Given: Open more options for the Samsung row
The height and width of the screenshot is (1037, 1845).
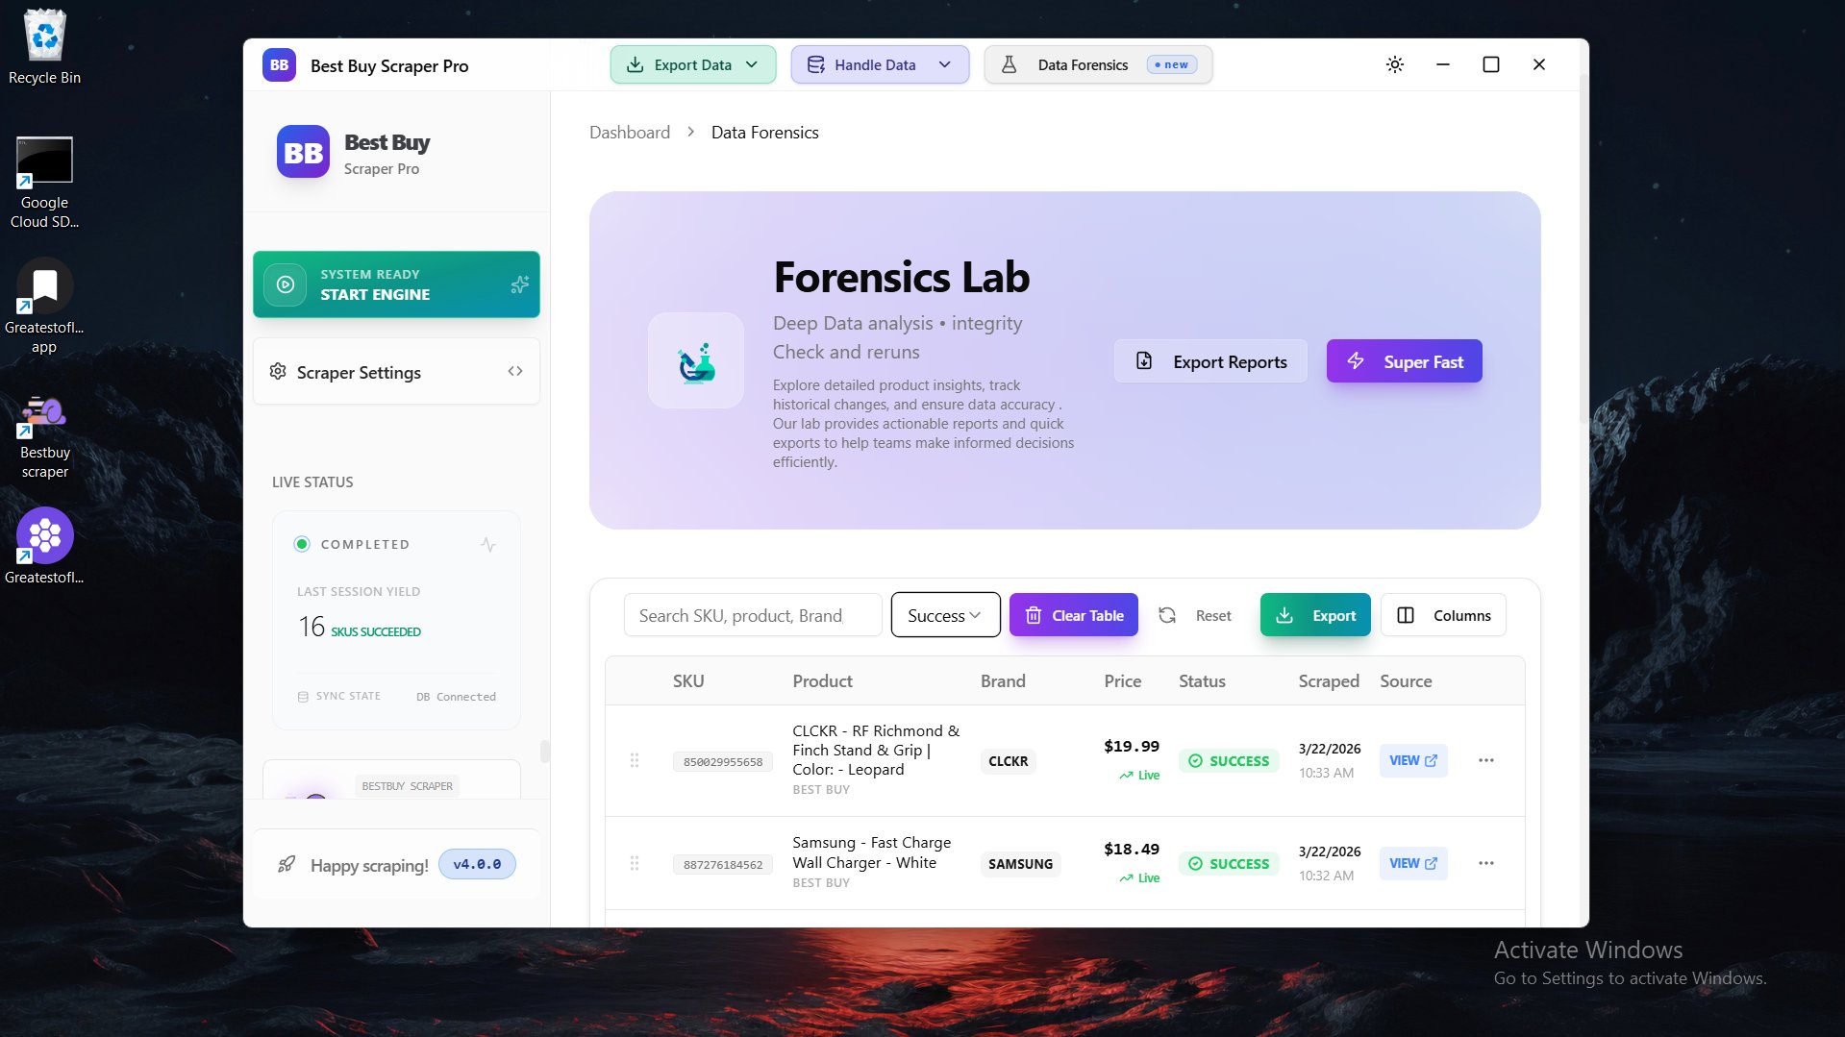Looking at the screenshot, I should pyautogui.click(x=1486, y=863).
